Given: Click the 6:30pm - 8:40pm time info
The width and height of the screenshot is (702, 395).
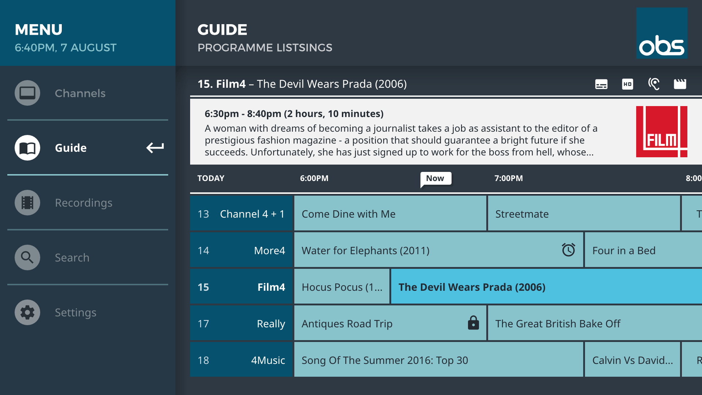Looking at the screenshot, I should [x=294, y=114].
